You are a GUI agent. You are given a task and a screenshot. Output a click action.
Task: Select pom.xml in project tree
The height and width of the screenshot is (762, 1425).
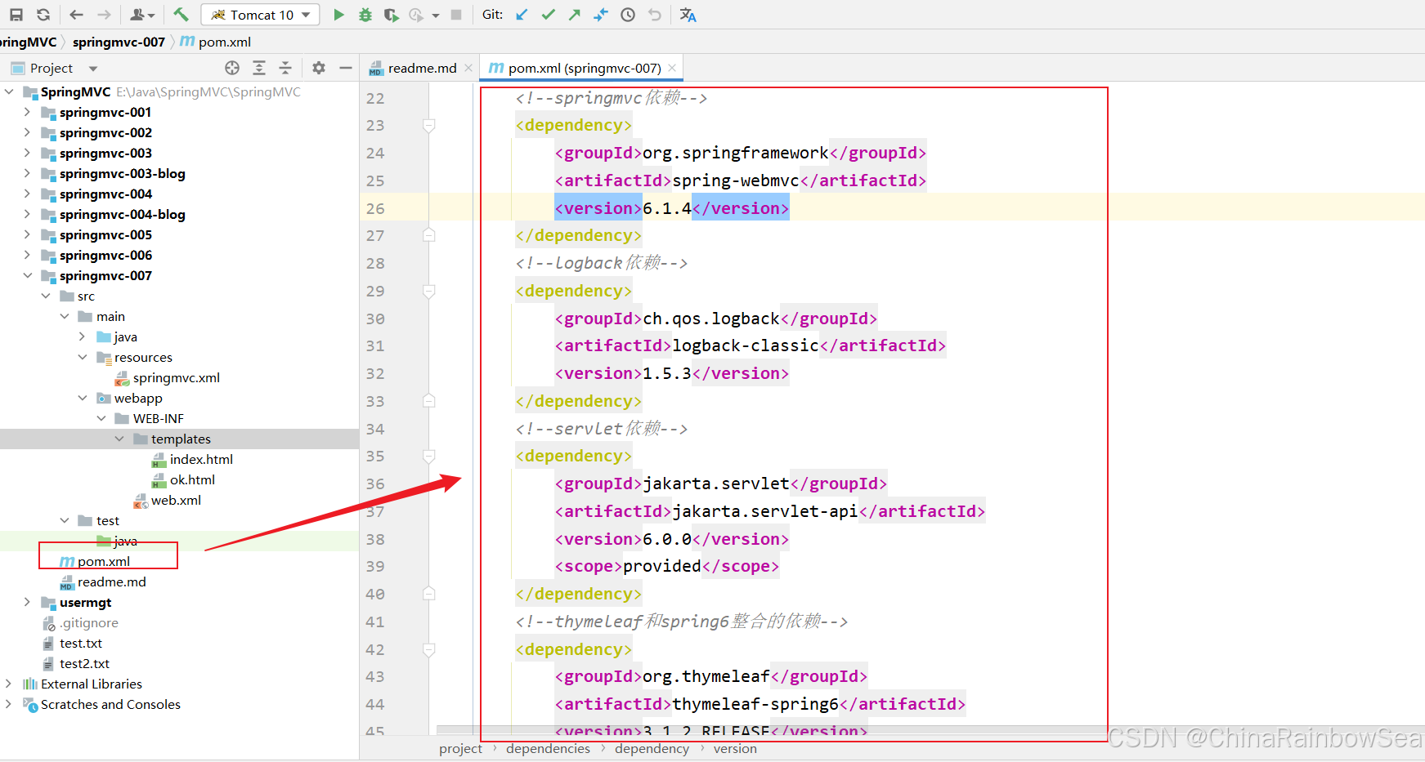96,561
